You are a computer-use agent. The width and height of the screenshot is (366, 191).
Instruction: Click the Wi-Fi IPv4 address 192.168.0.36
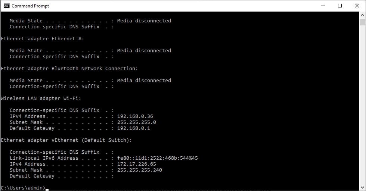click(x=135, y=116)
